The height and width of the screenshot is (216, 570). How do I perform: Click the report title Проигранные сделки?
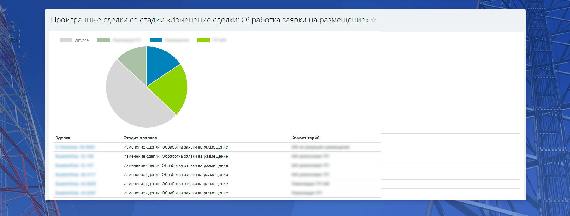[x=210, y=20]
